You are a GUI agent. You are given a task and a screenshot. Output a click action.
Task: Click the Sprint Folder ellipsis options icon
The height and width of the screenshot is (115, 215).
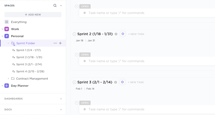(x=55, y=43)
